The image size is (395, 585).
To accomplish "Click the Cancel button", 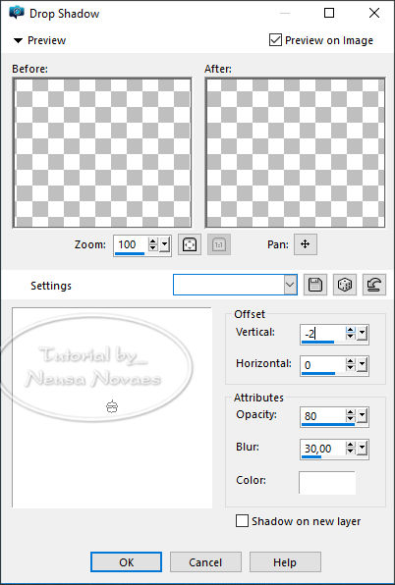I will coord(205,561).
